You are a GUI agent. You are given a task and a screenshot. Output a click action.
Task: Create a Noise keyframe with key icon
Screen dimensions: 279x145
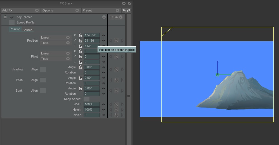tap(116, 115)
